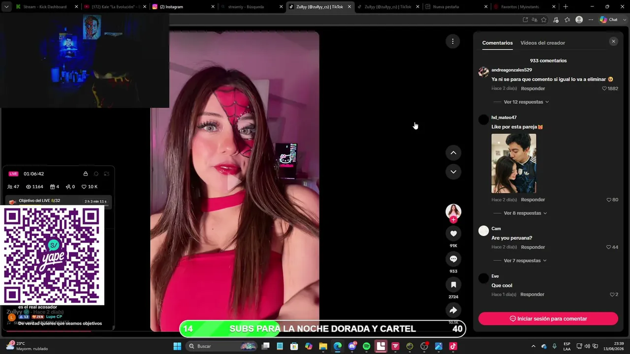Like the TikTok video with the heart icon
Screen dimensions: 630x354
(x=453, y=234)
